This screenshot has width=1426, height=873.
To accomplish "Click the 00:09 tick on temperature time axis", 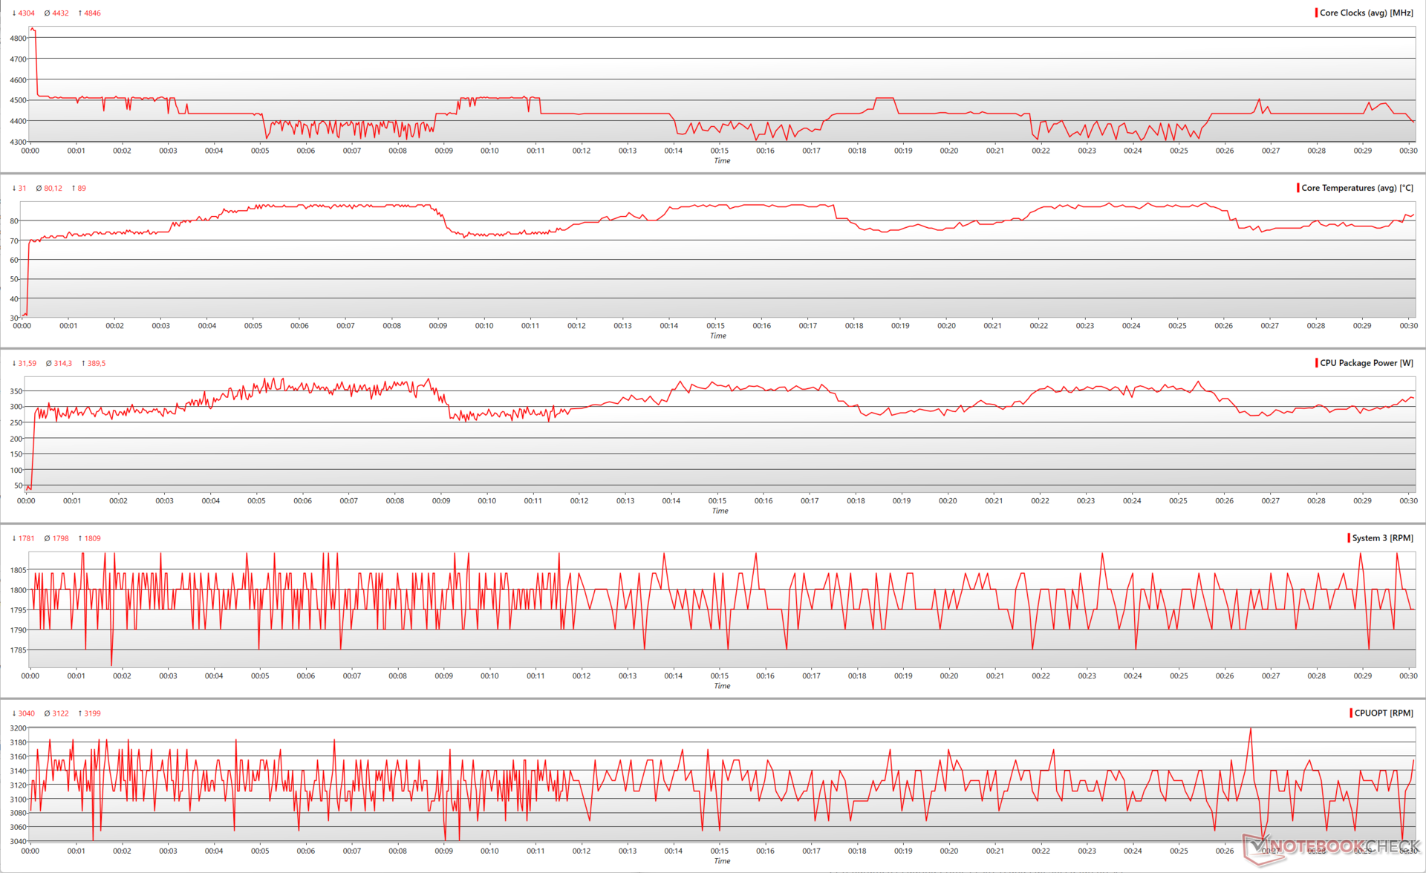I will click(x=438, y=326).
